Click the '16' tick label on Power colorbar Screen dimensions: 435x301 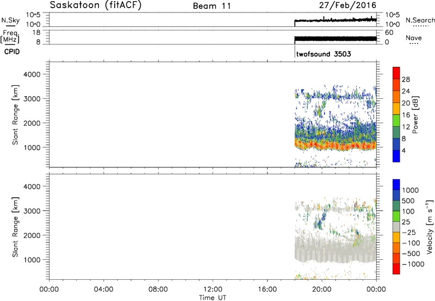[x=406, y=115]
